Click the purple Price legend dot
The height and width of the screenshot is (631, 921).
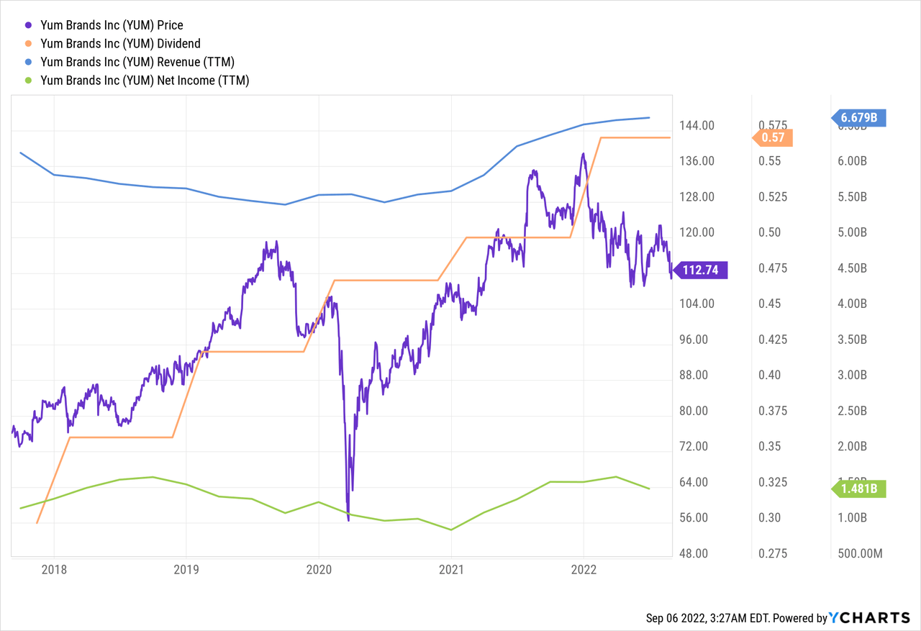tap(27, 25)
